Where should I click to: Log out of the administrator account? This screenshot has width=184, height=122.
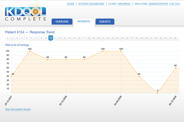(x=175, y=4)
